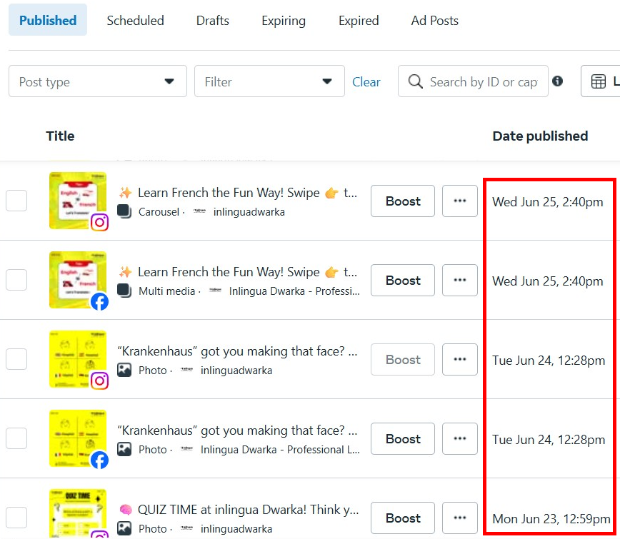Select checkbox for Facebook Krankenhaus photo post
Image resolution: width=620 pixels, height=539 pixels.
tap(16, 438)
